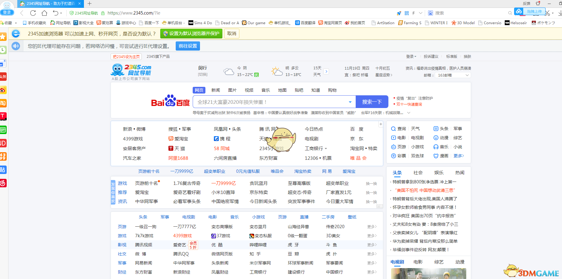The width and height of the screenshot is (562, 279).
Task: Switch to the 新闻 search tab
Action: point(215,90)
